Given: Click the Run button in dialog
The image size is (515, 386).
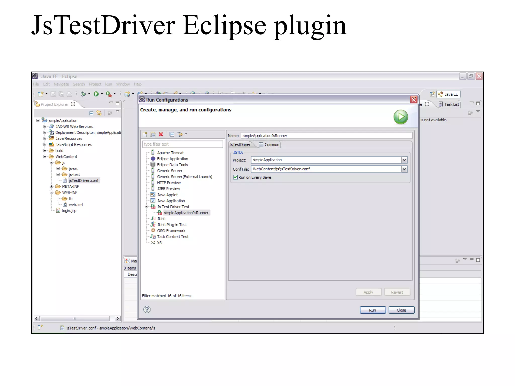Looking at the screenshot, I should point(372,310).
